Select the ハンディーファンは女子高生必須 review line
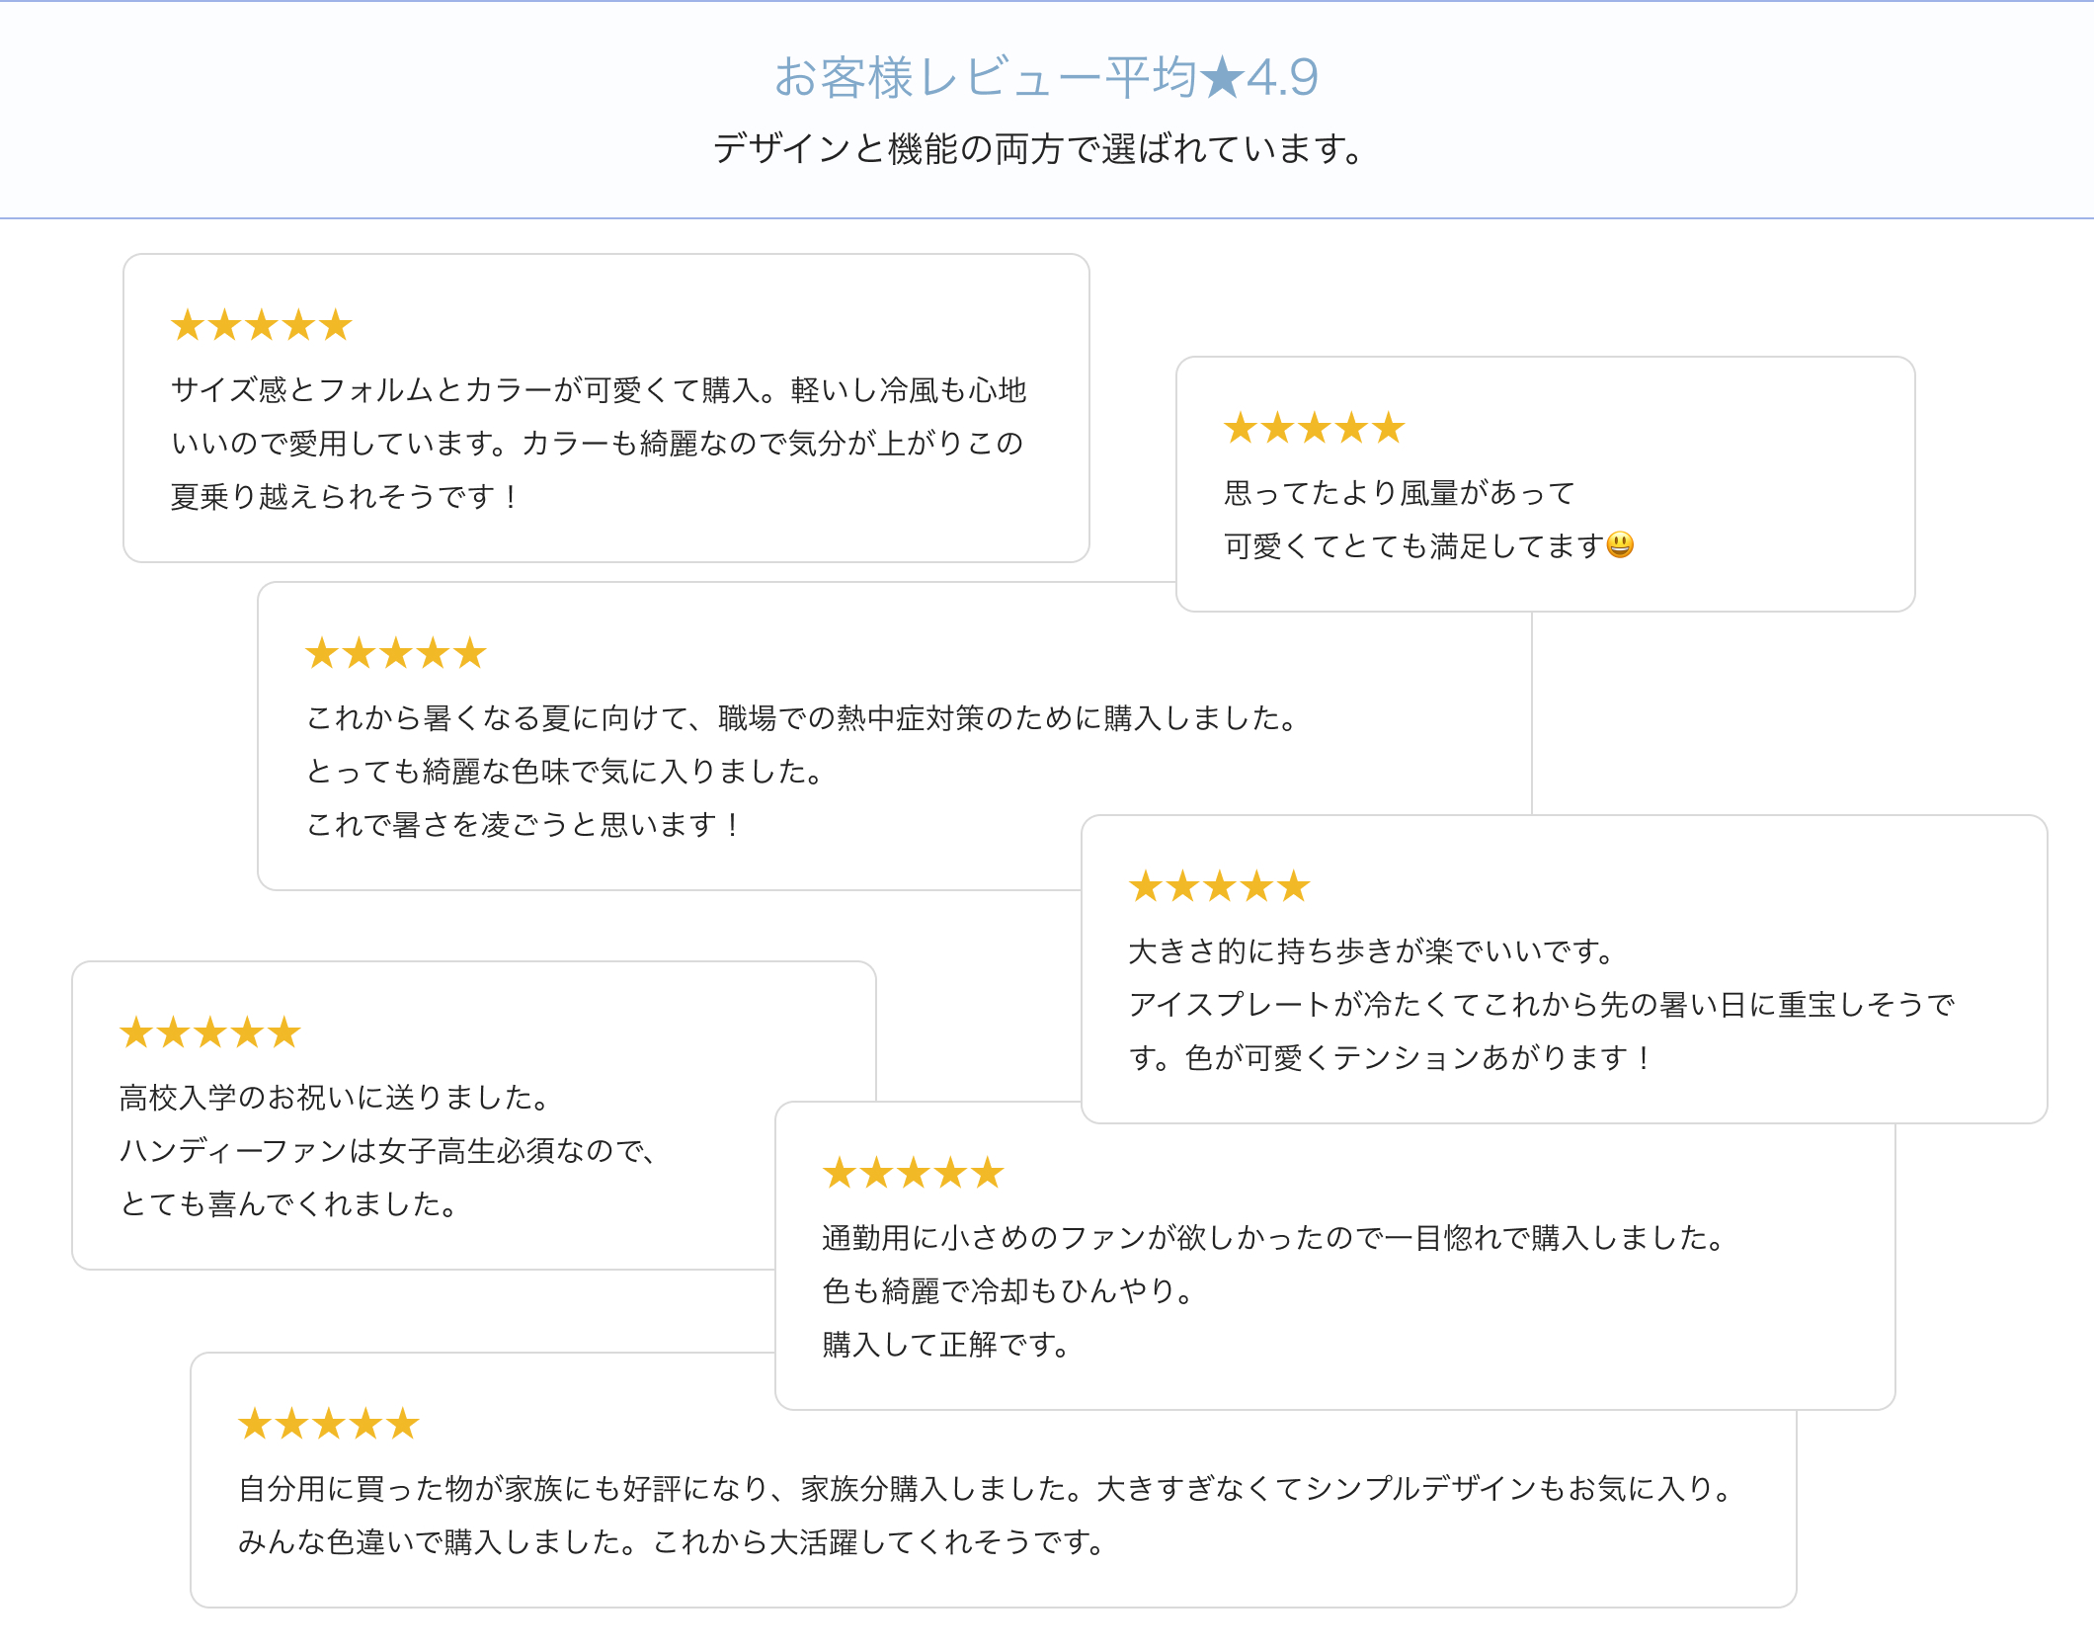 [388, 1150]
